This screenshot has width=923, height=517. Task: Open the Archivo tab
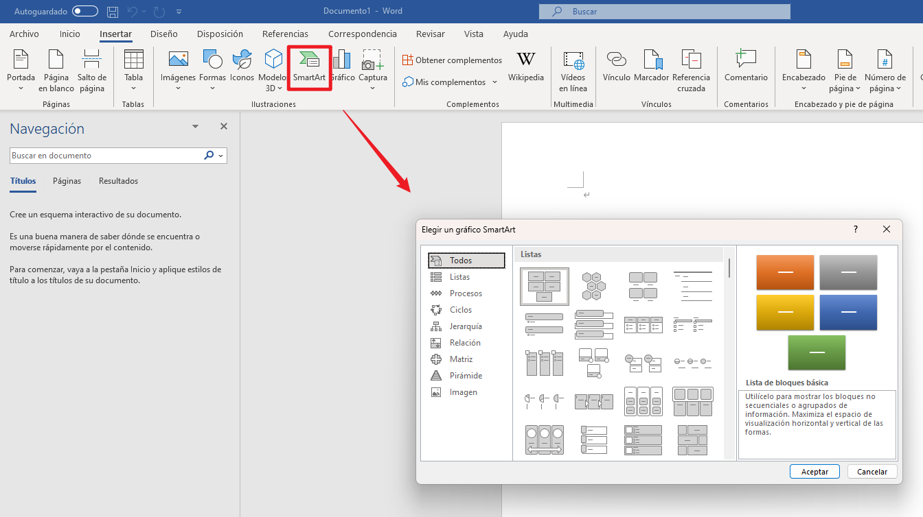tap(24, 34)
